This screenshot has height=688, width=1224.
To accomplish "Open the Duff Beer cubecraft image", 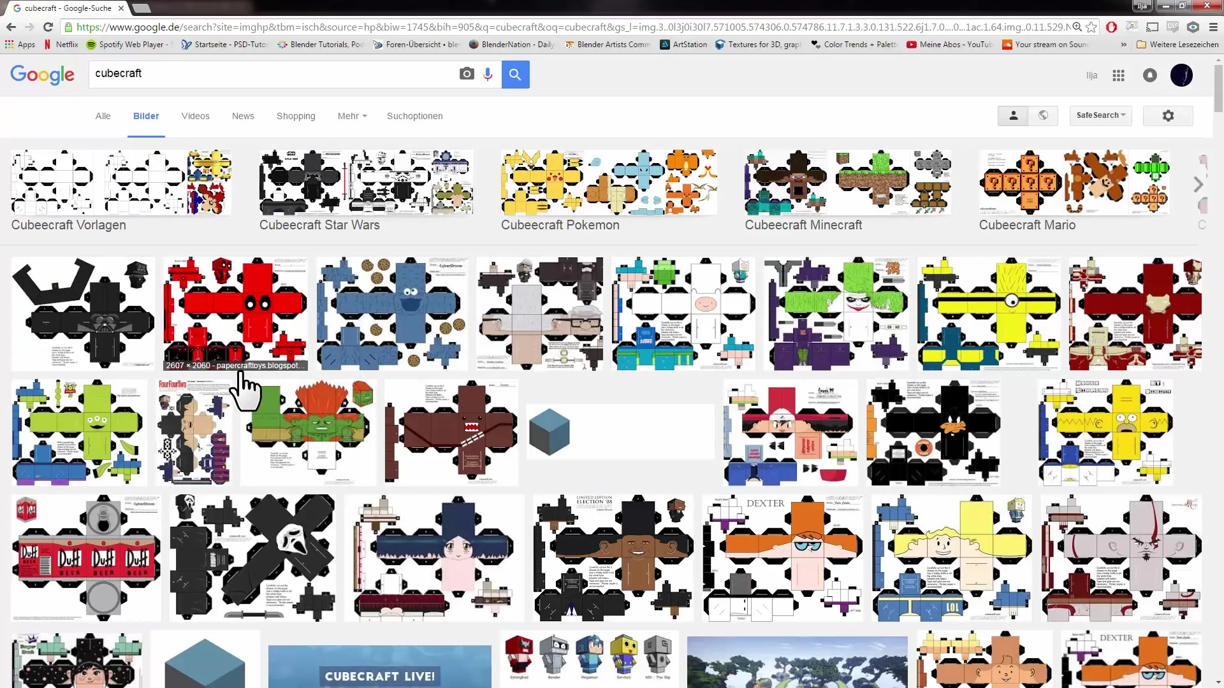I will [86, 557].
